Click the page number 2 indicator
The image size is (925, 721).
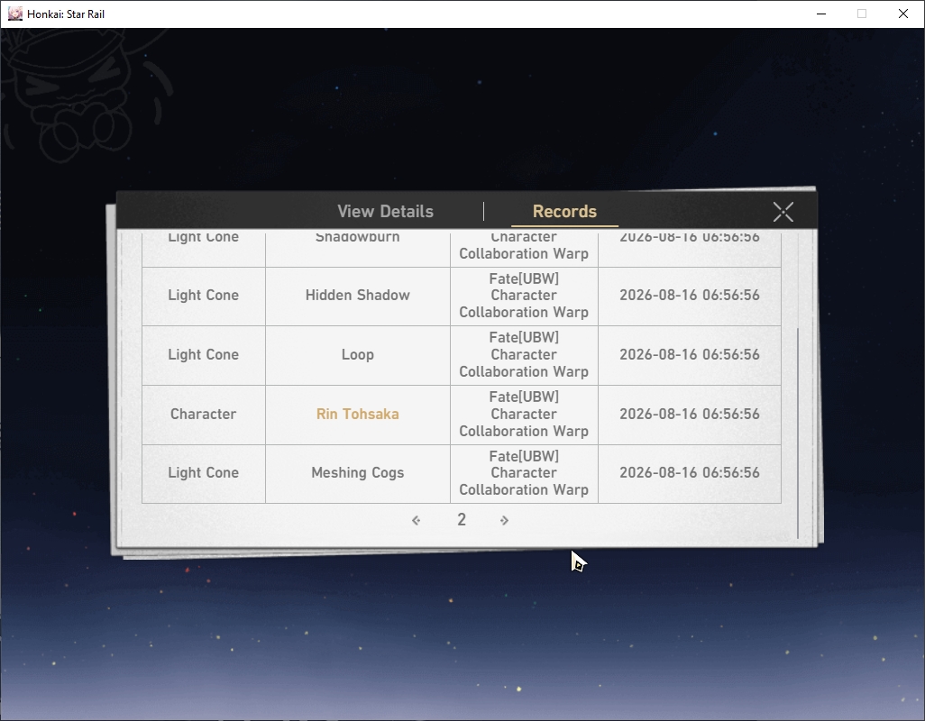coord(462,519)
